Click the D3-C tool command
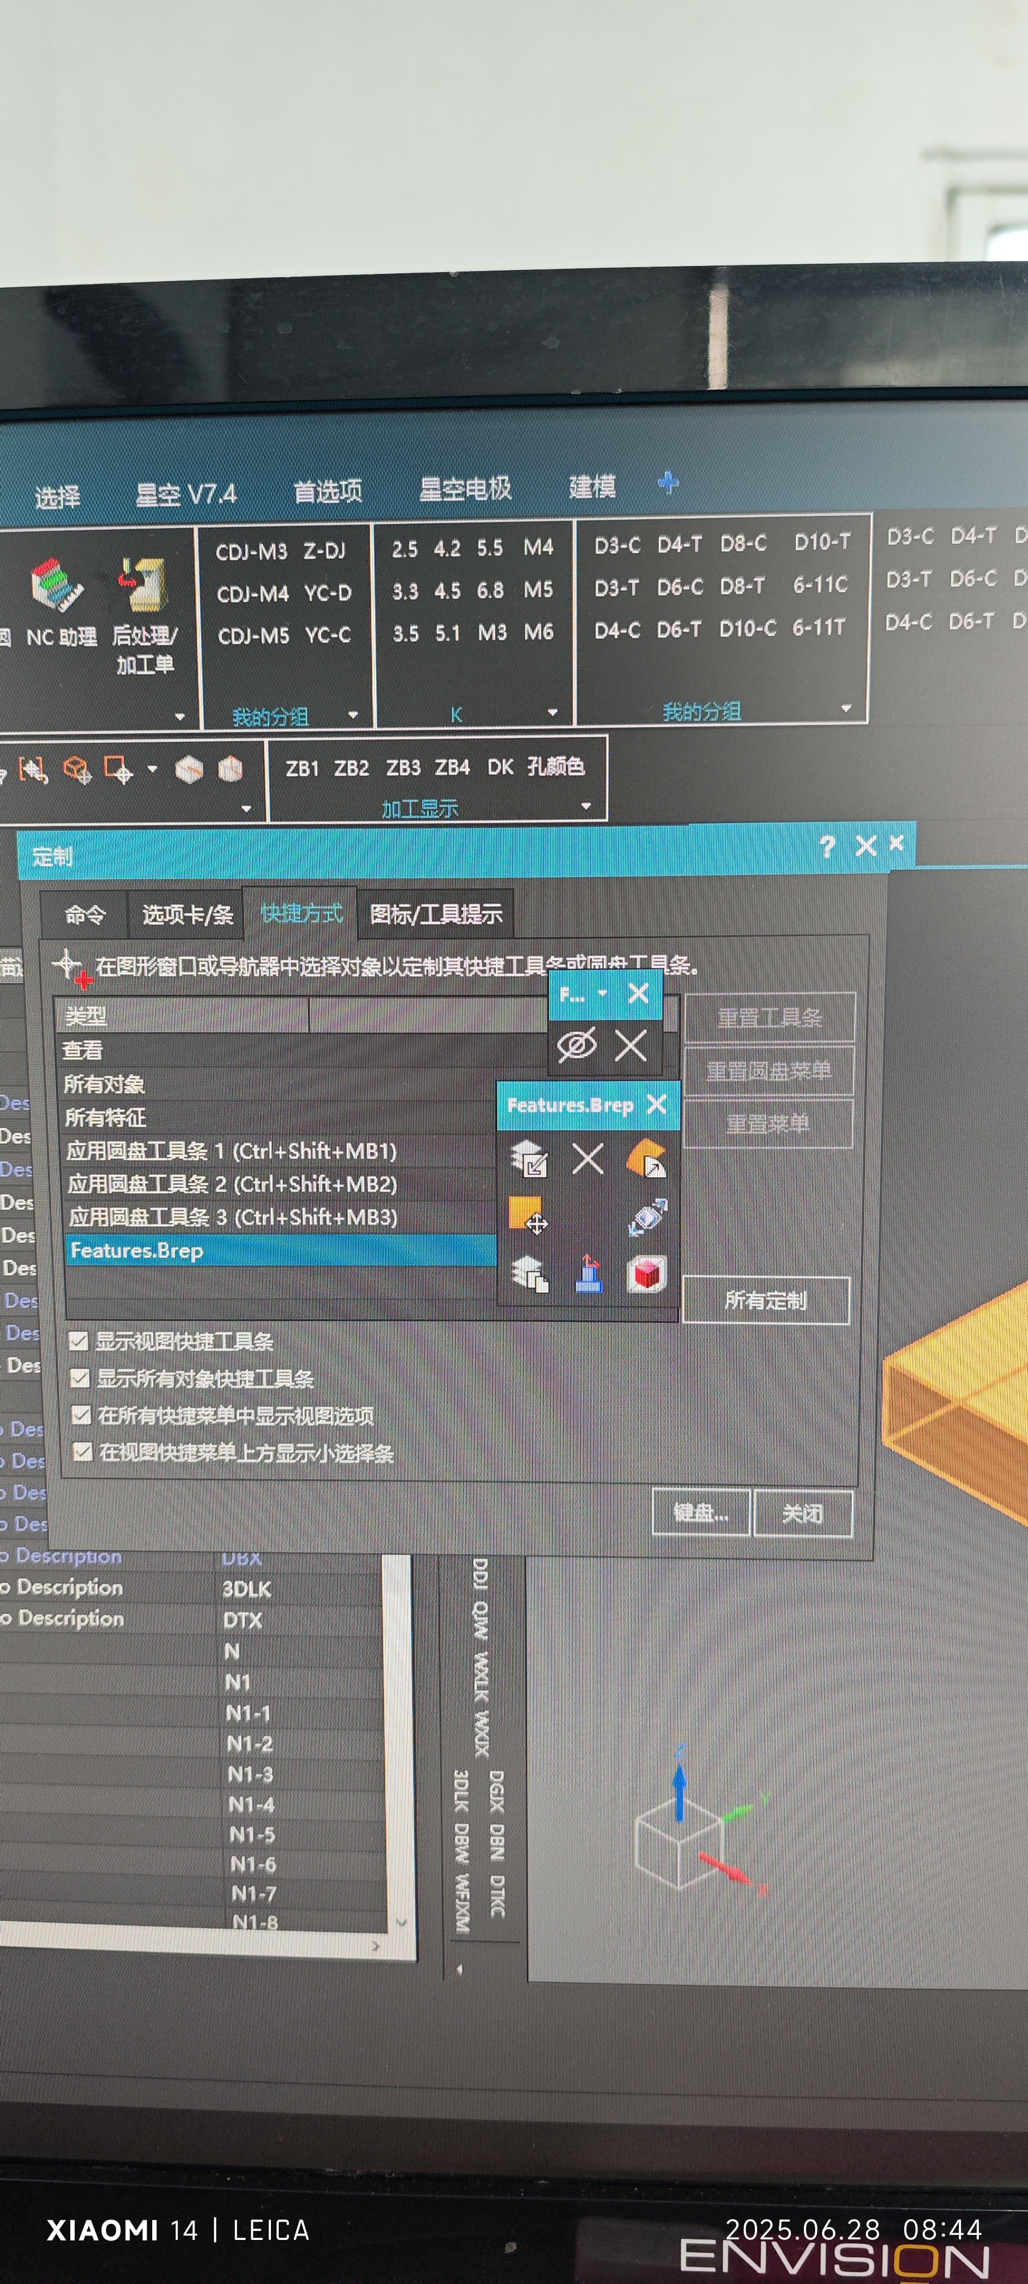Screen dimensions: 1028x2284 (618, 545)
